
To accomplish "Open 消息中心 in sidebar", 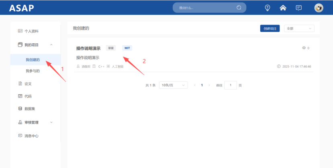I will point(31,136).
